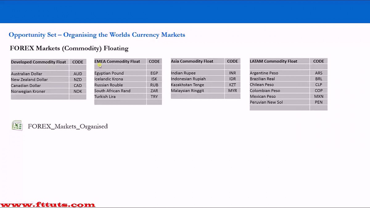Image resolution: width=370 pixels, height=208 pixels.
Task: Select the PEN code cell
Action: [x=319, y=102]
